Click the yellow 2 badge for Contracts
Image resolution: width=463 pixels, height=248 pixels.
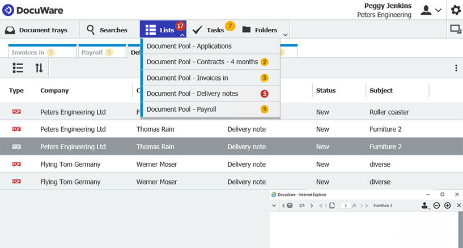pyautogui.click(x=264, y=62)
